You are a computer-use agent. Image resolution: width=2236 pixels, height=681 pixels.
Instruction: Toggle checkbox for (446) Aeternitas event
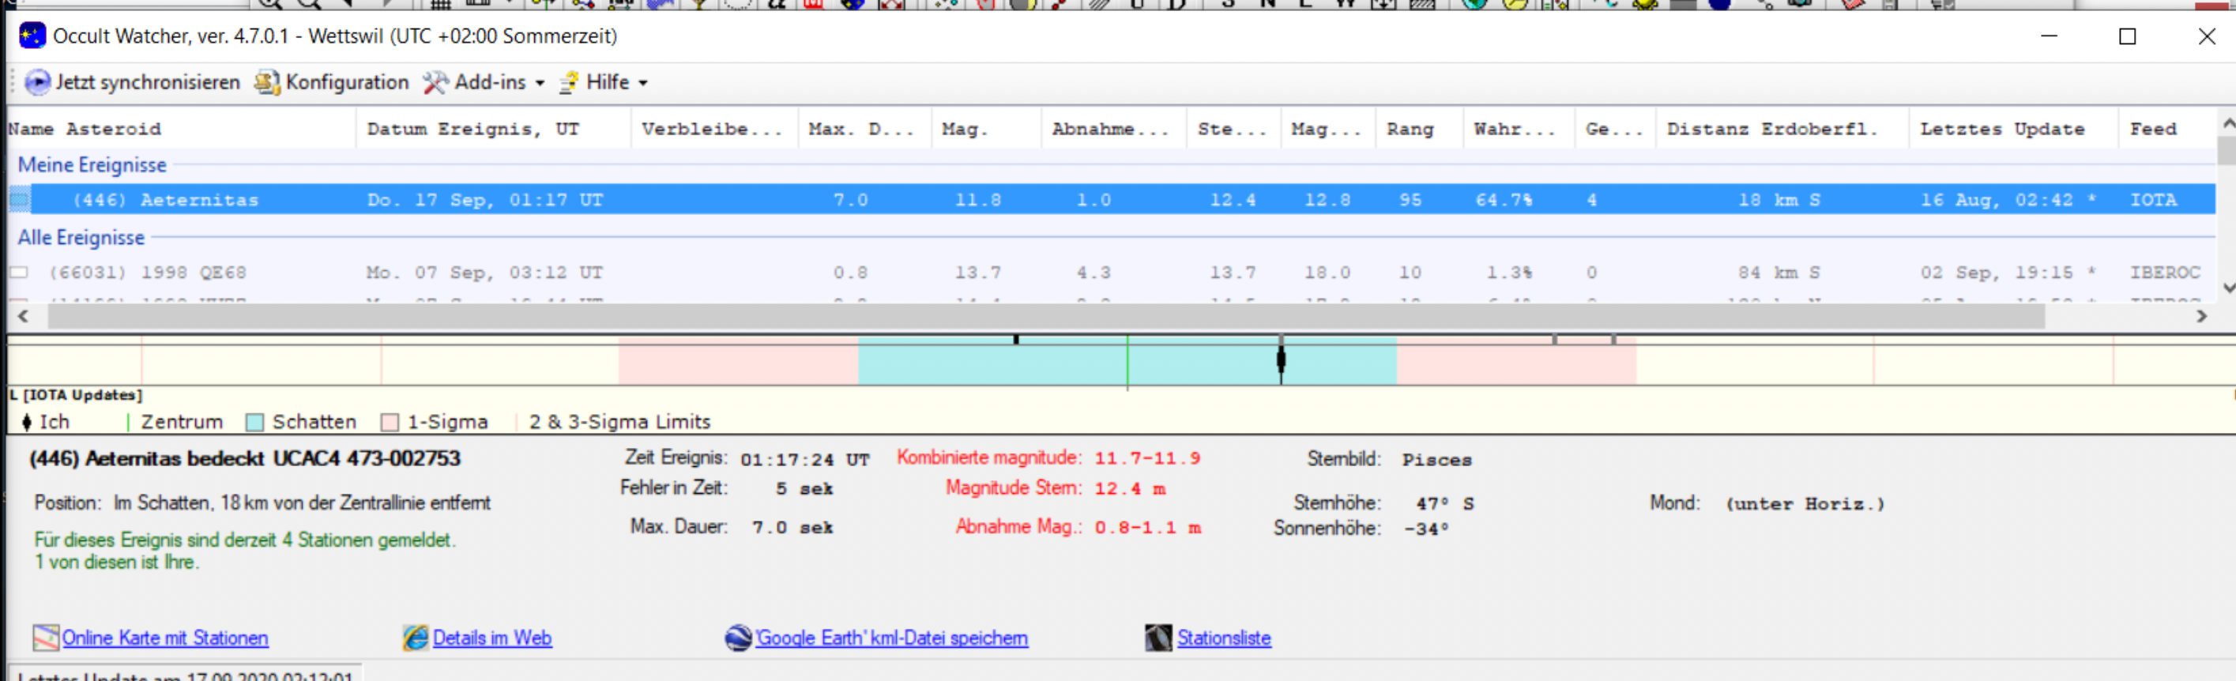click(x=19, y=200)
